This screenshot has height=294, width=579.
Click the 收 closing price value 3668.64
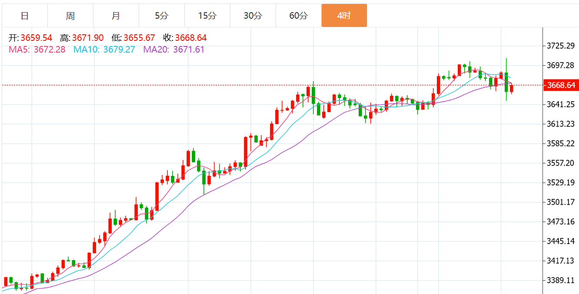[x=191, y=38]
